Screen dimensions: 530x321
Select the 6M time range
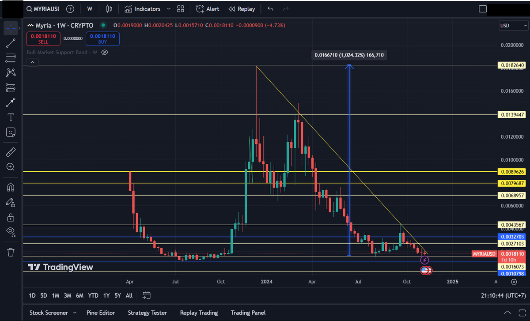click(79, 295)
